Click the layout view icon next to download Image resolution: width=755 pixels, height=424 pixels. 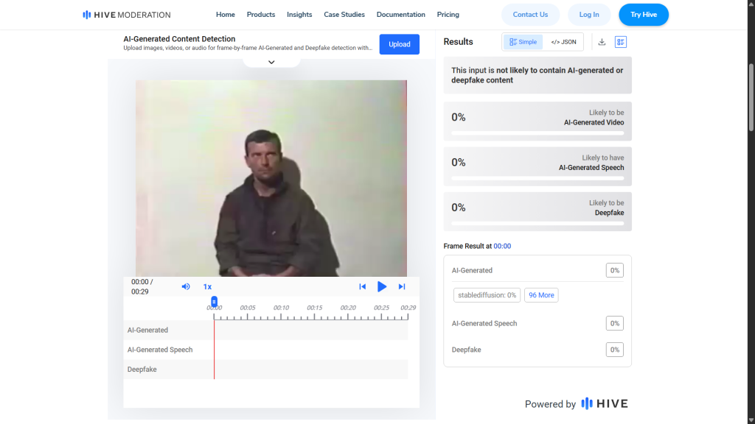620,42
